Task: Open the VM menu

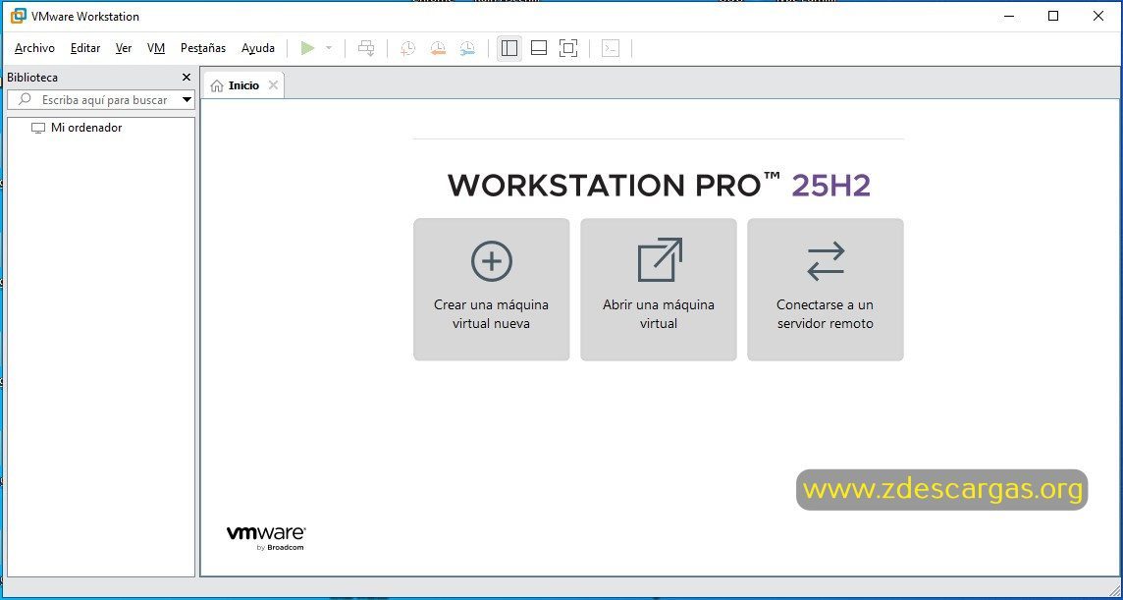Action: click(x=156, y=48)
